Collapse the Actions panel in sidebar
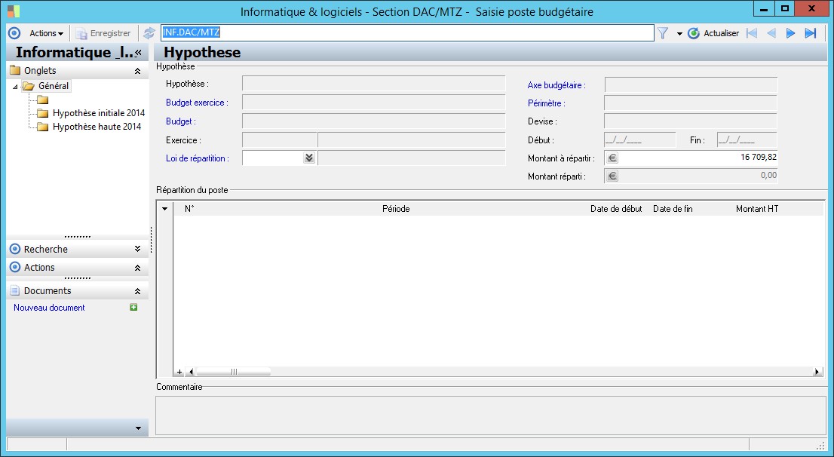 (137, 268)
